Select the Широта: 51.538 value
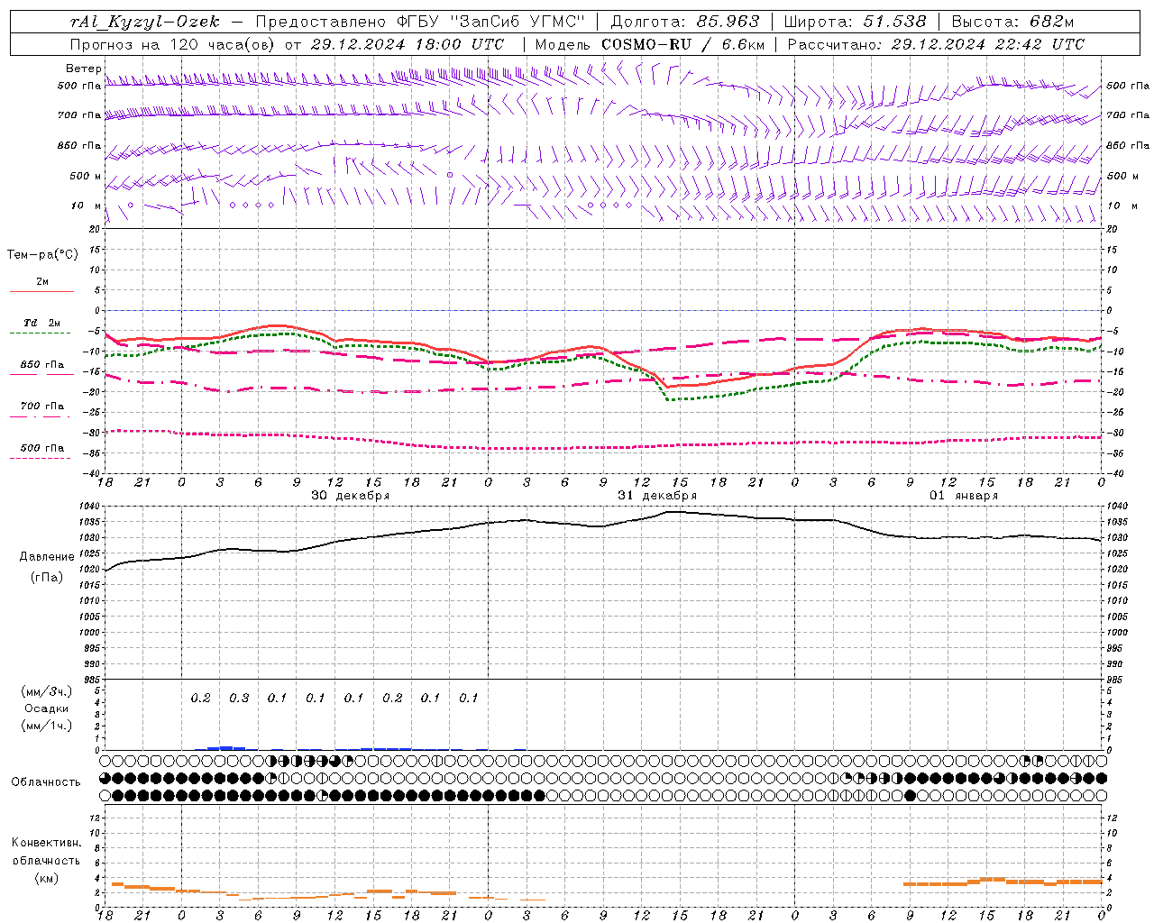Viewport: 1154px width, 923px height. click(x=855, y=22)
